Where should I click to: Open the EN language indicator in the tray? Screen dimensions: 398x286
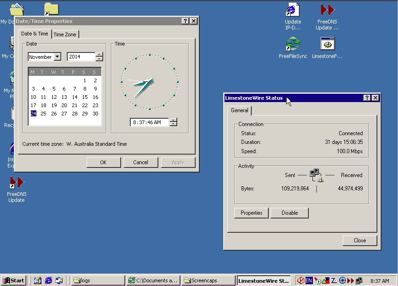point(309,280)
